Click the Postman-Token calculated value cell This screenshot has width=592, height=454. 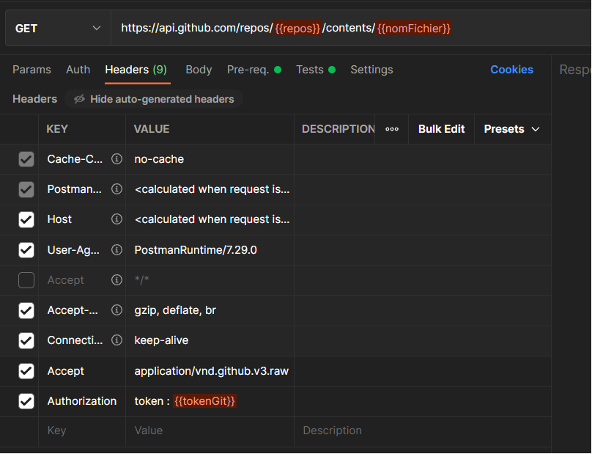[x=210, y=189]
